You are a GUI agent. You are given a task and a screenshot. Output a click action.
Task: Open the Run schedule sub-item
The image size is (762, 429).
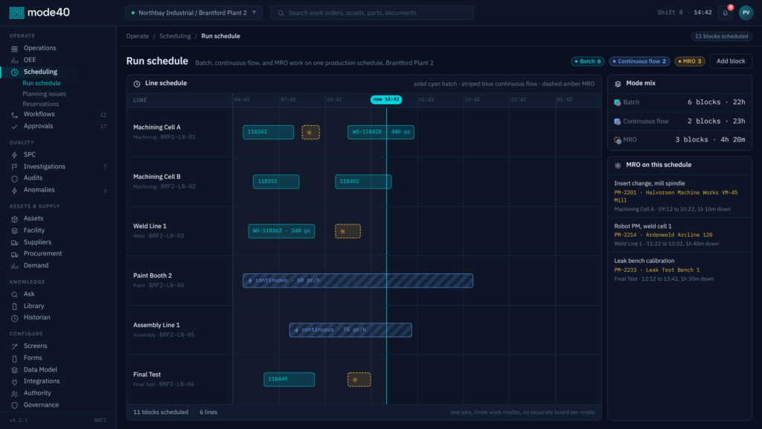42,83
